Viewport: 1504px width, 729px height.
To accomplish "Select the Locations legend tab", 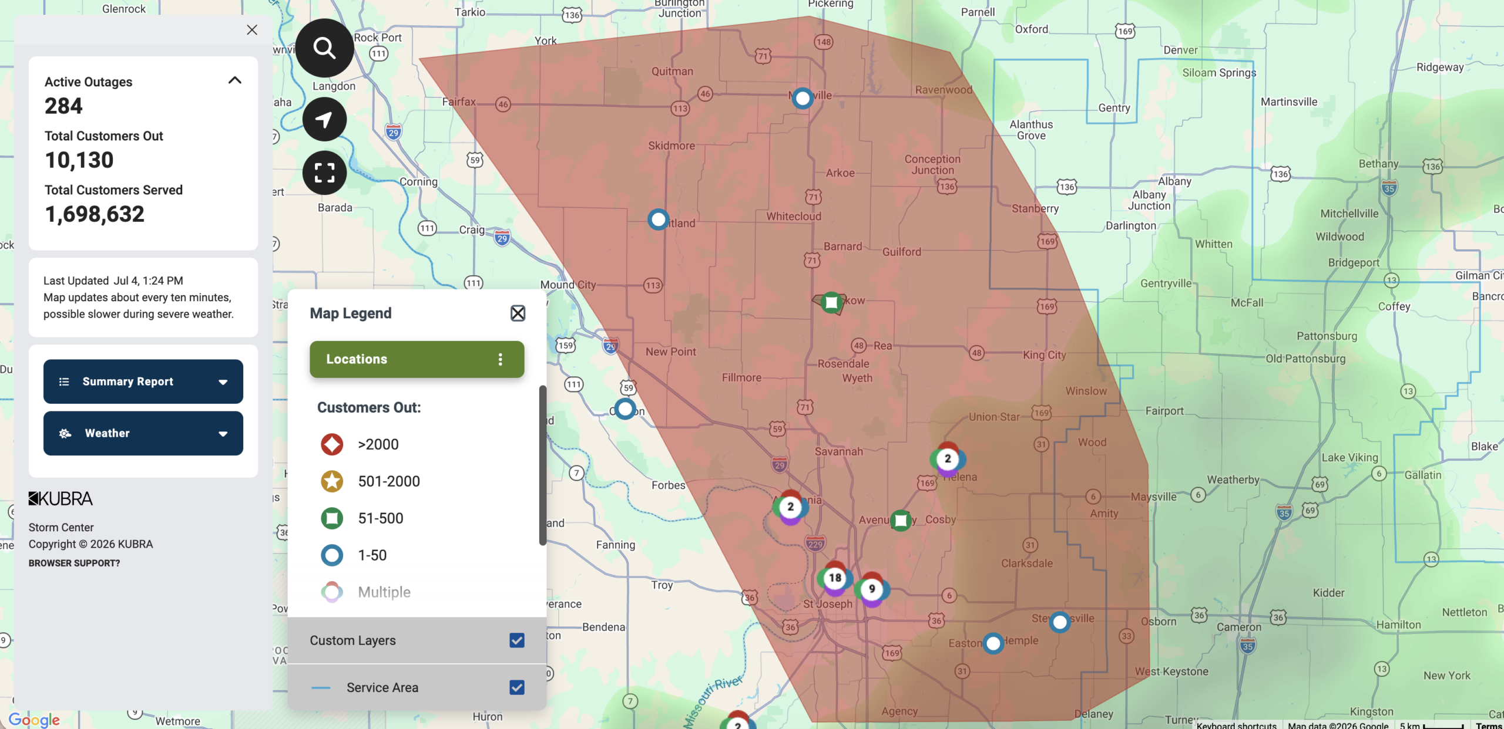I will pyautogui.click(x=417, y=359).
